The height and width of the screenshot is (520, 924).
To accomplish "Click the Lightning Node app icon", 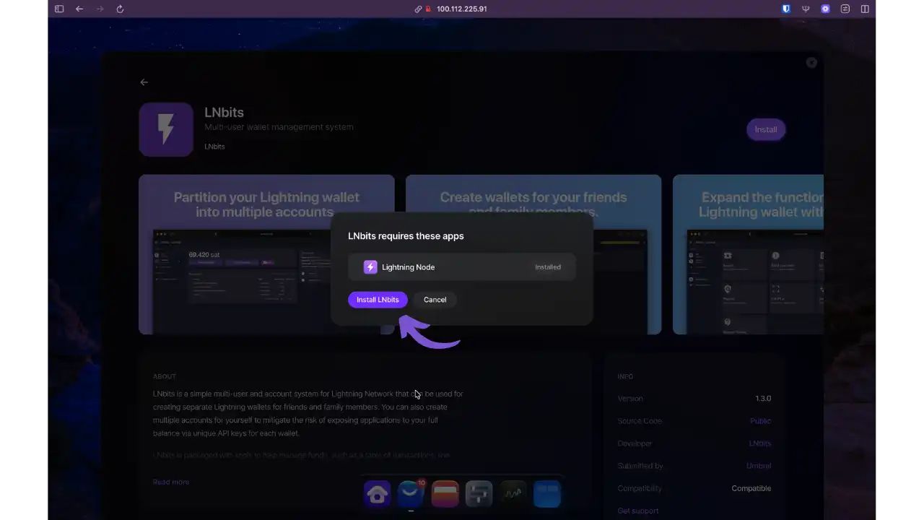I will 370,267.
